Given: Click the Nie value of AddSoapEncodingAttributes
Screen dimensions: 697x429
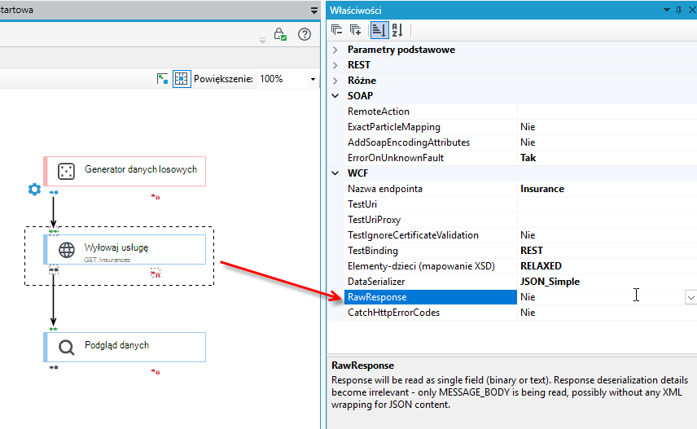Looking at the screenshot, I should tap(528, 142).
